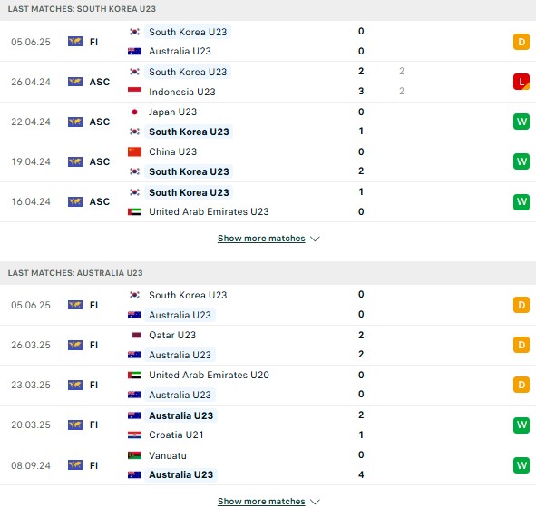Click the Japan U23 flag icon
Viewport: 536px width, 518px height.
click(x=134, y=112)
